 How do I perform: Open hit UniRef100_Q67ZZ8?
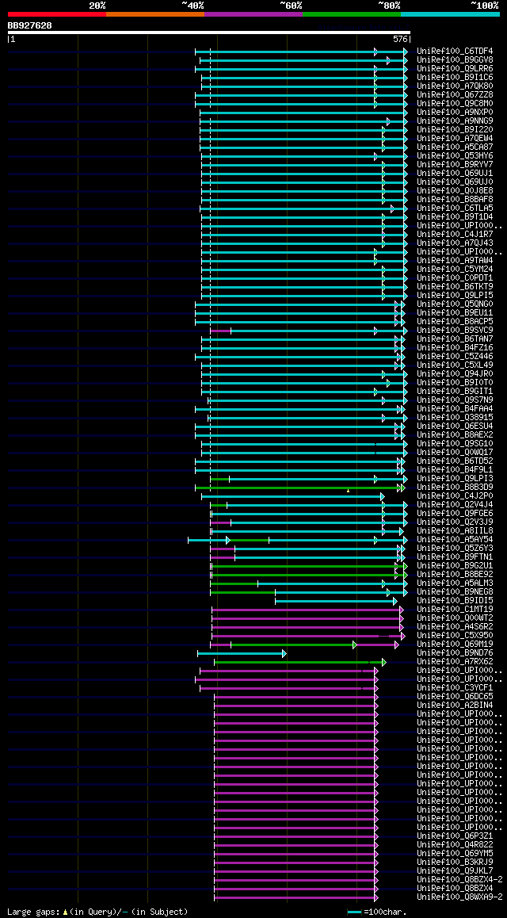click(455, 95)
